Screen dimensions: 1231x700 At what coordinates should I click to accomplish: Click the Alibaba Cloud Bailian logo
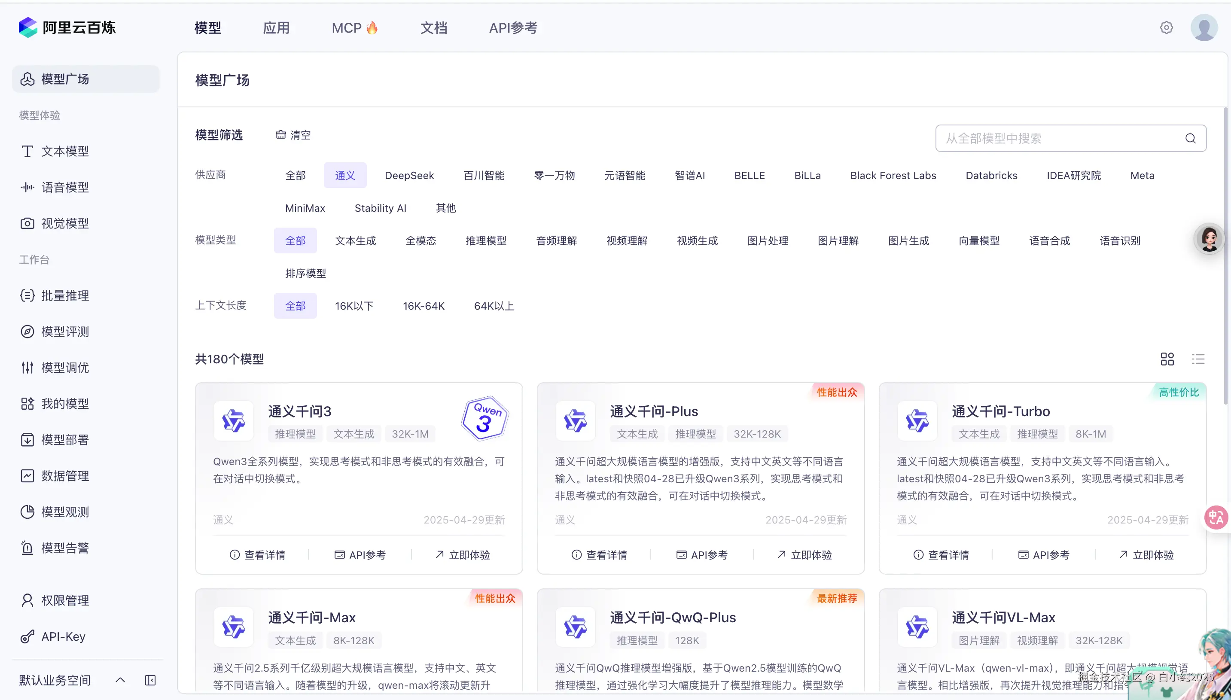(x=67, y=27)
